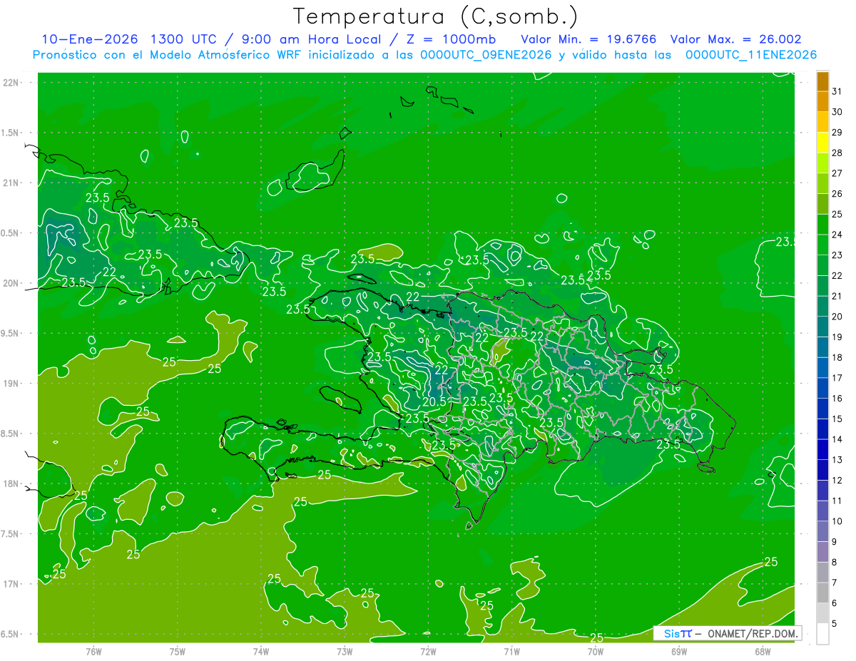Click the "0000UTC_09ENE2026" initialization timestamp
The image size is (856, 661).
[x=486, y=55]
